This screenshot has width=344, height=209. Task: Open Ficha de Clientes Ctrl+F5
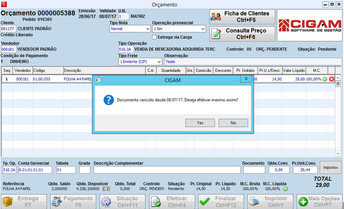(x=242, y=17)
